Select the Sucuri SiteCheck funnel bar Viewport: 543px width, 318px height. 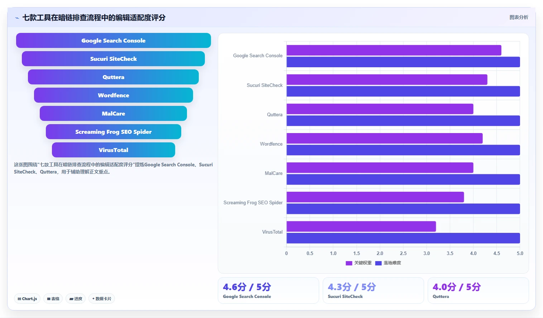[x=113, y=59]
